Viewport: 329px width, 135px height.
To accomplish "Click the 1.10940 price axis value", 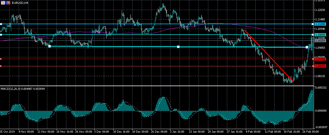I will point(320,29).
